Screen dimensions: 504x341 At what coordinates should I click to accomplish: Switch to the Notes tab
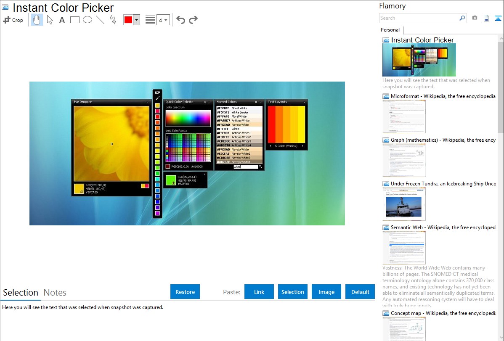coord(55,293)
